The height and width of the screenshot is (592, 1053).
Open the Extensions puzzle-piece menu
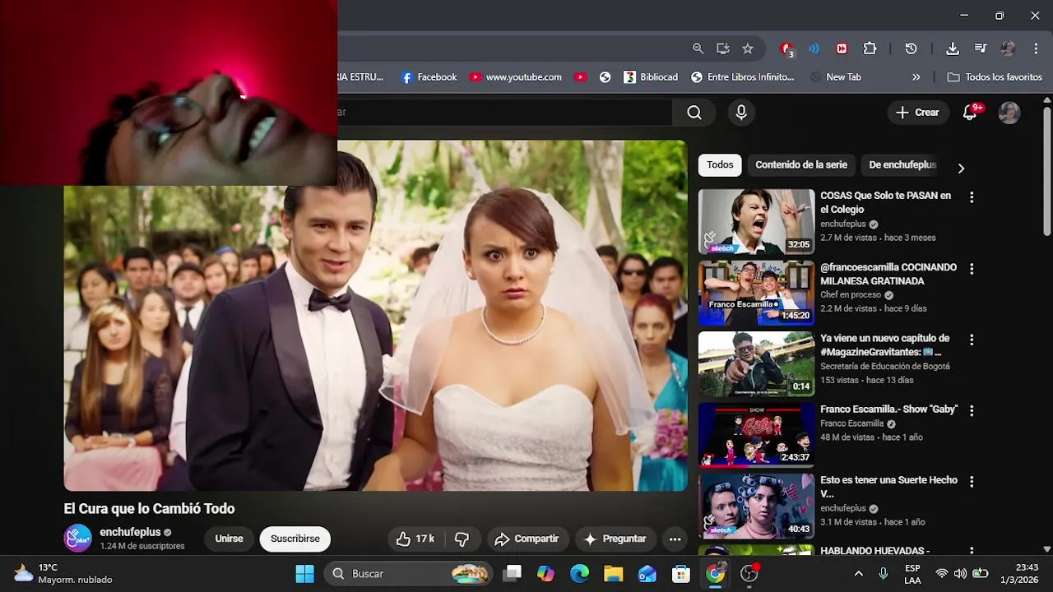tap(870, 49)
